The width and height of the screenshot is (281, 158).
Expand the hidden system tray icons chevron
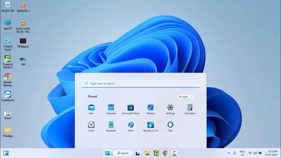(x=229, y=153)
